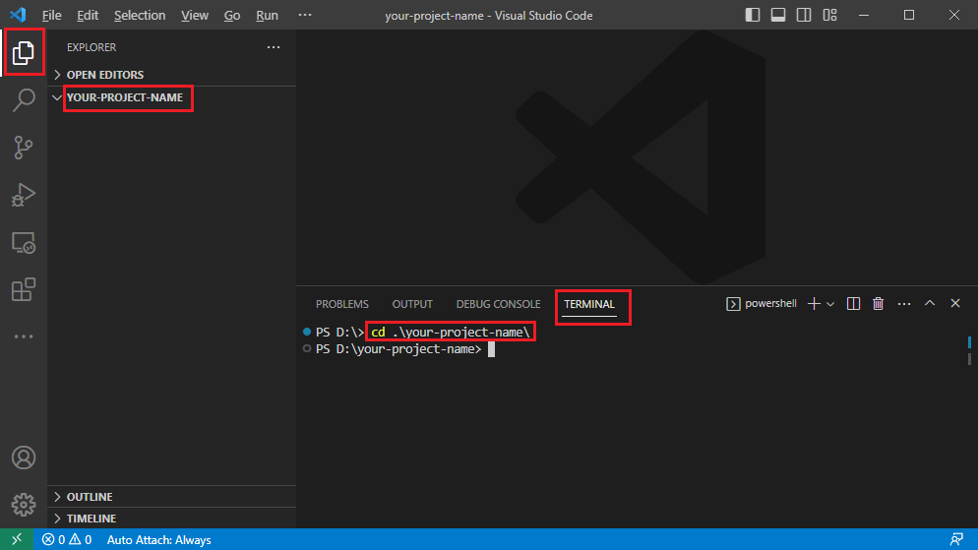
Task: Open the Search view icon
Action: pyautogui.click(x=24, y=100)
